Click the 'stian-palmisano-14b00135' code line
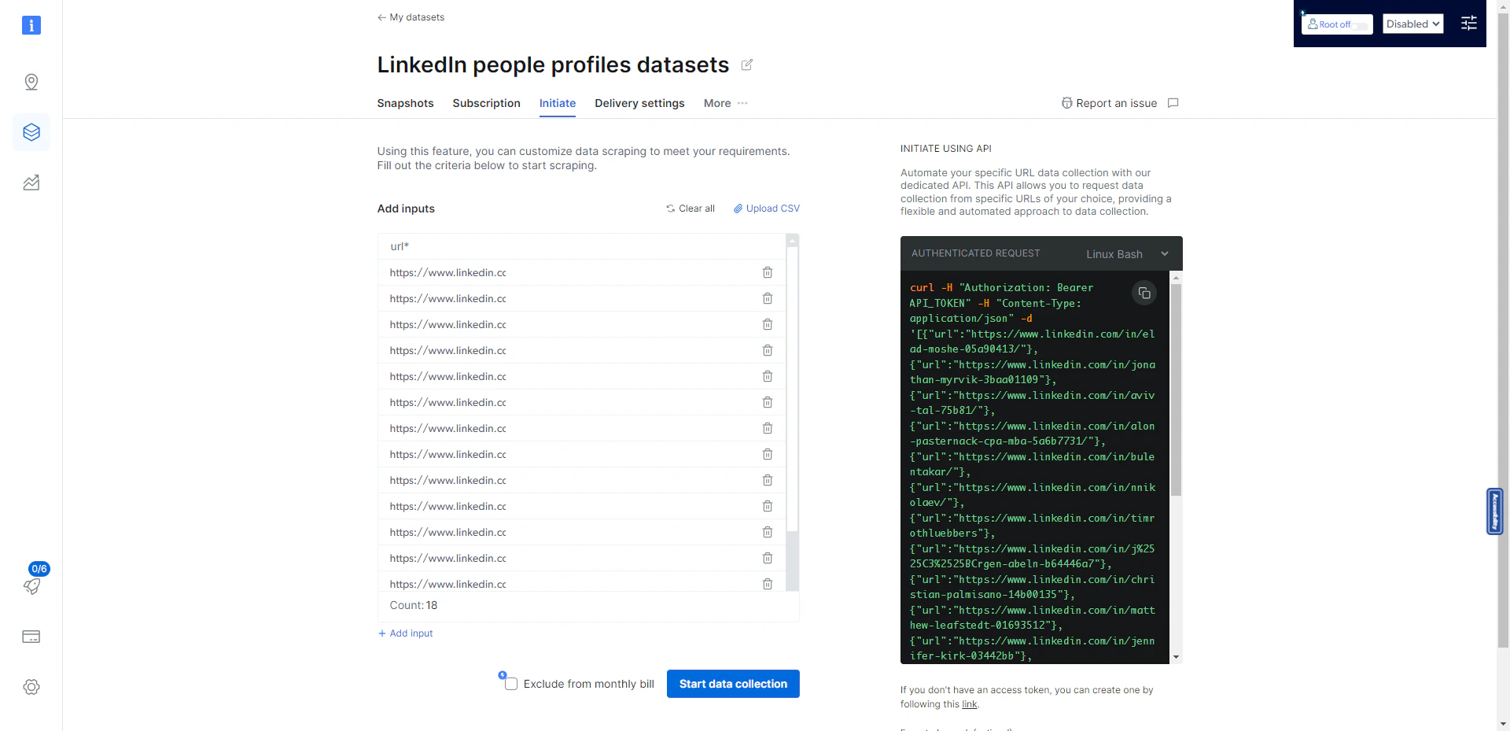Screen dimensions: 1510x731 [993, 595]
